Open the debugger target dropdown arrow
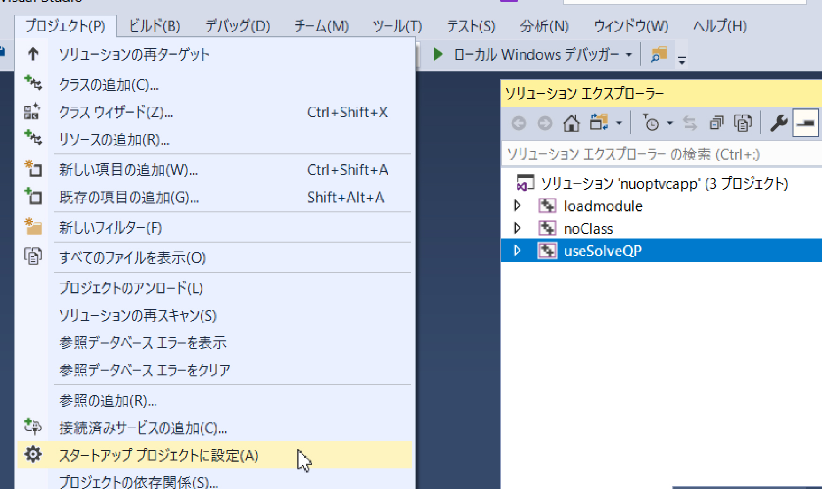The image size is (822, 489). pos(629,55)
